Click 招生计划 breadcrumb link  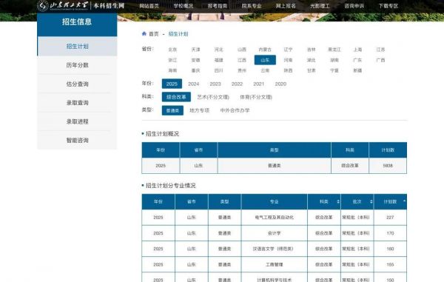coord(178,34)
